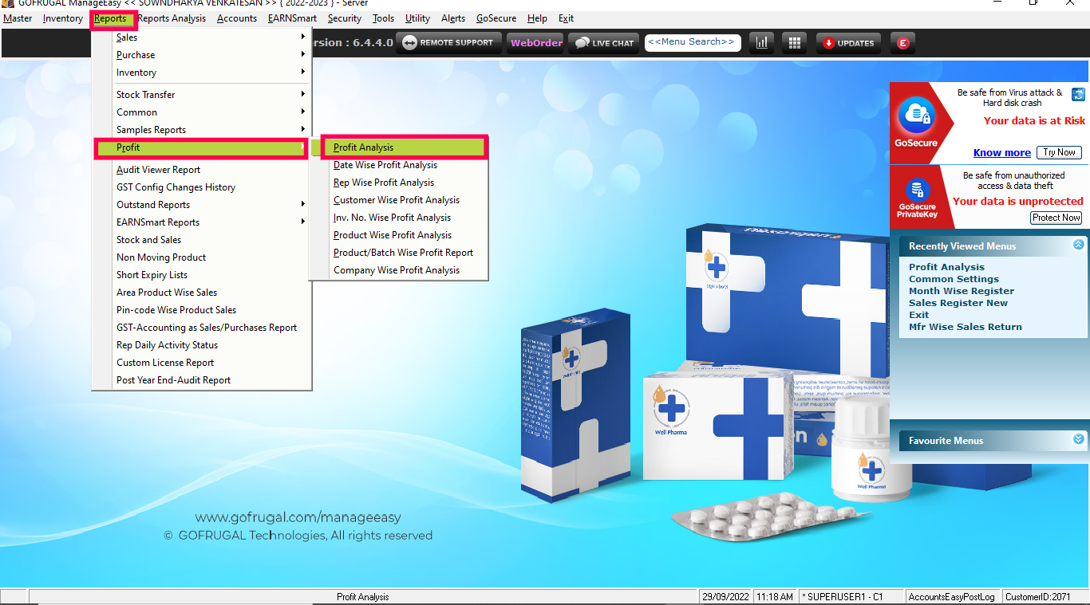Screen dimensions: 1090x605
Task: Open the Accounts menu
Action: click(x=237, y=18)
